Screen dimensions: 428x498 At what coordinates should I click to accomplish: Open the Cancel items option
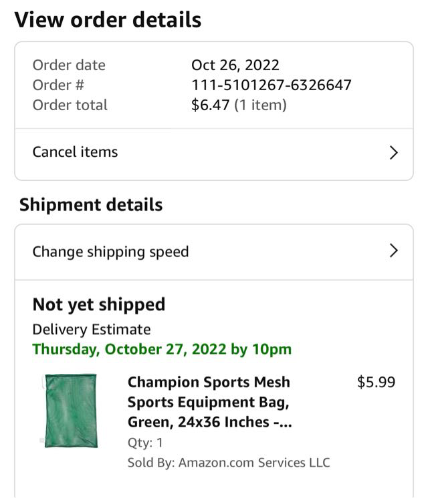click(75, 152)
